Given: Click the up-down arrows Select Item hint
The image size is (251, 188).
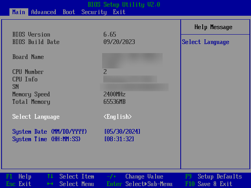Looking at the screenshot, I should pyautogui.click(x=71, y=177).
